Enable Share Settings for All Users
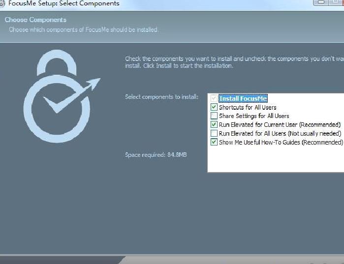 (214, 116)
